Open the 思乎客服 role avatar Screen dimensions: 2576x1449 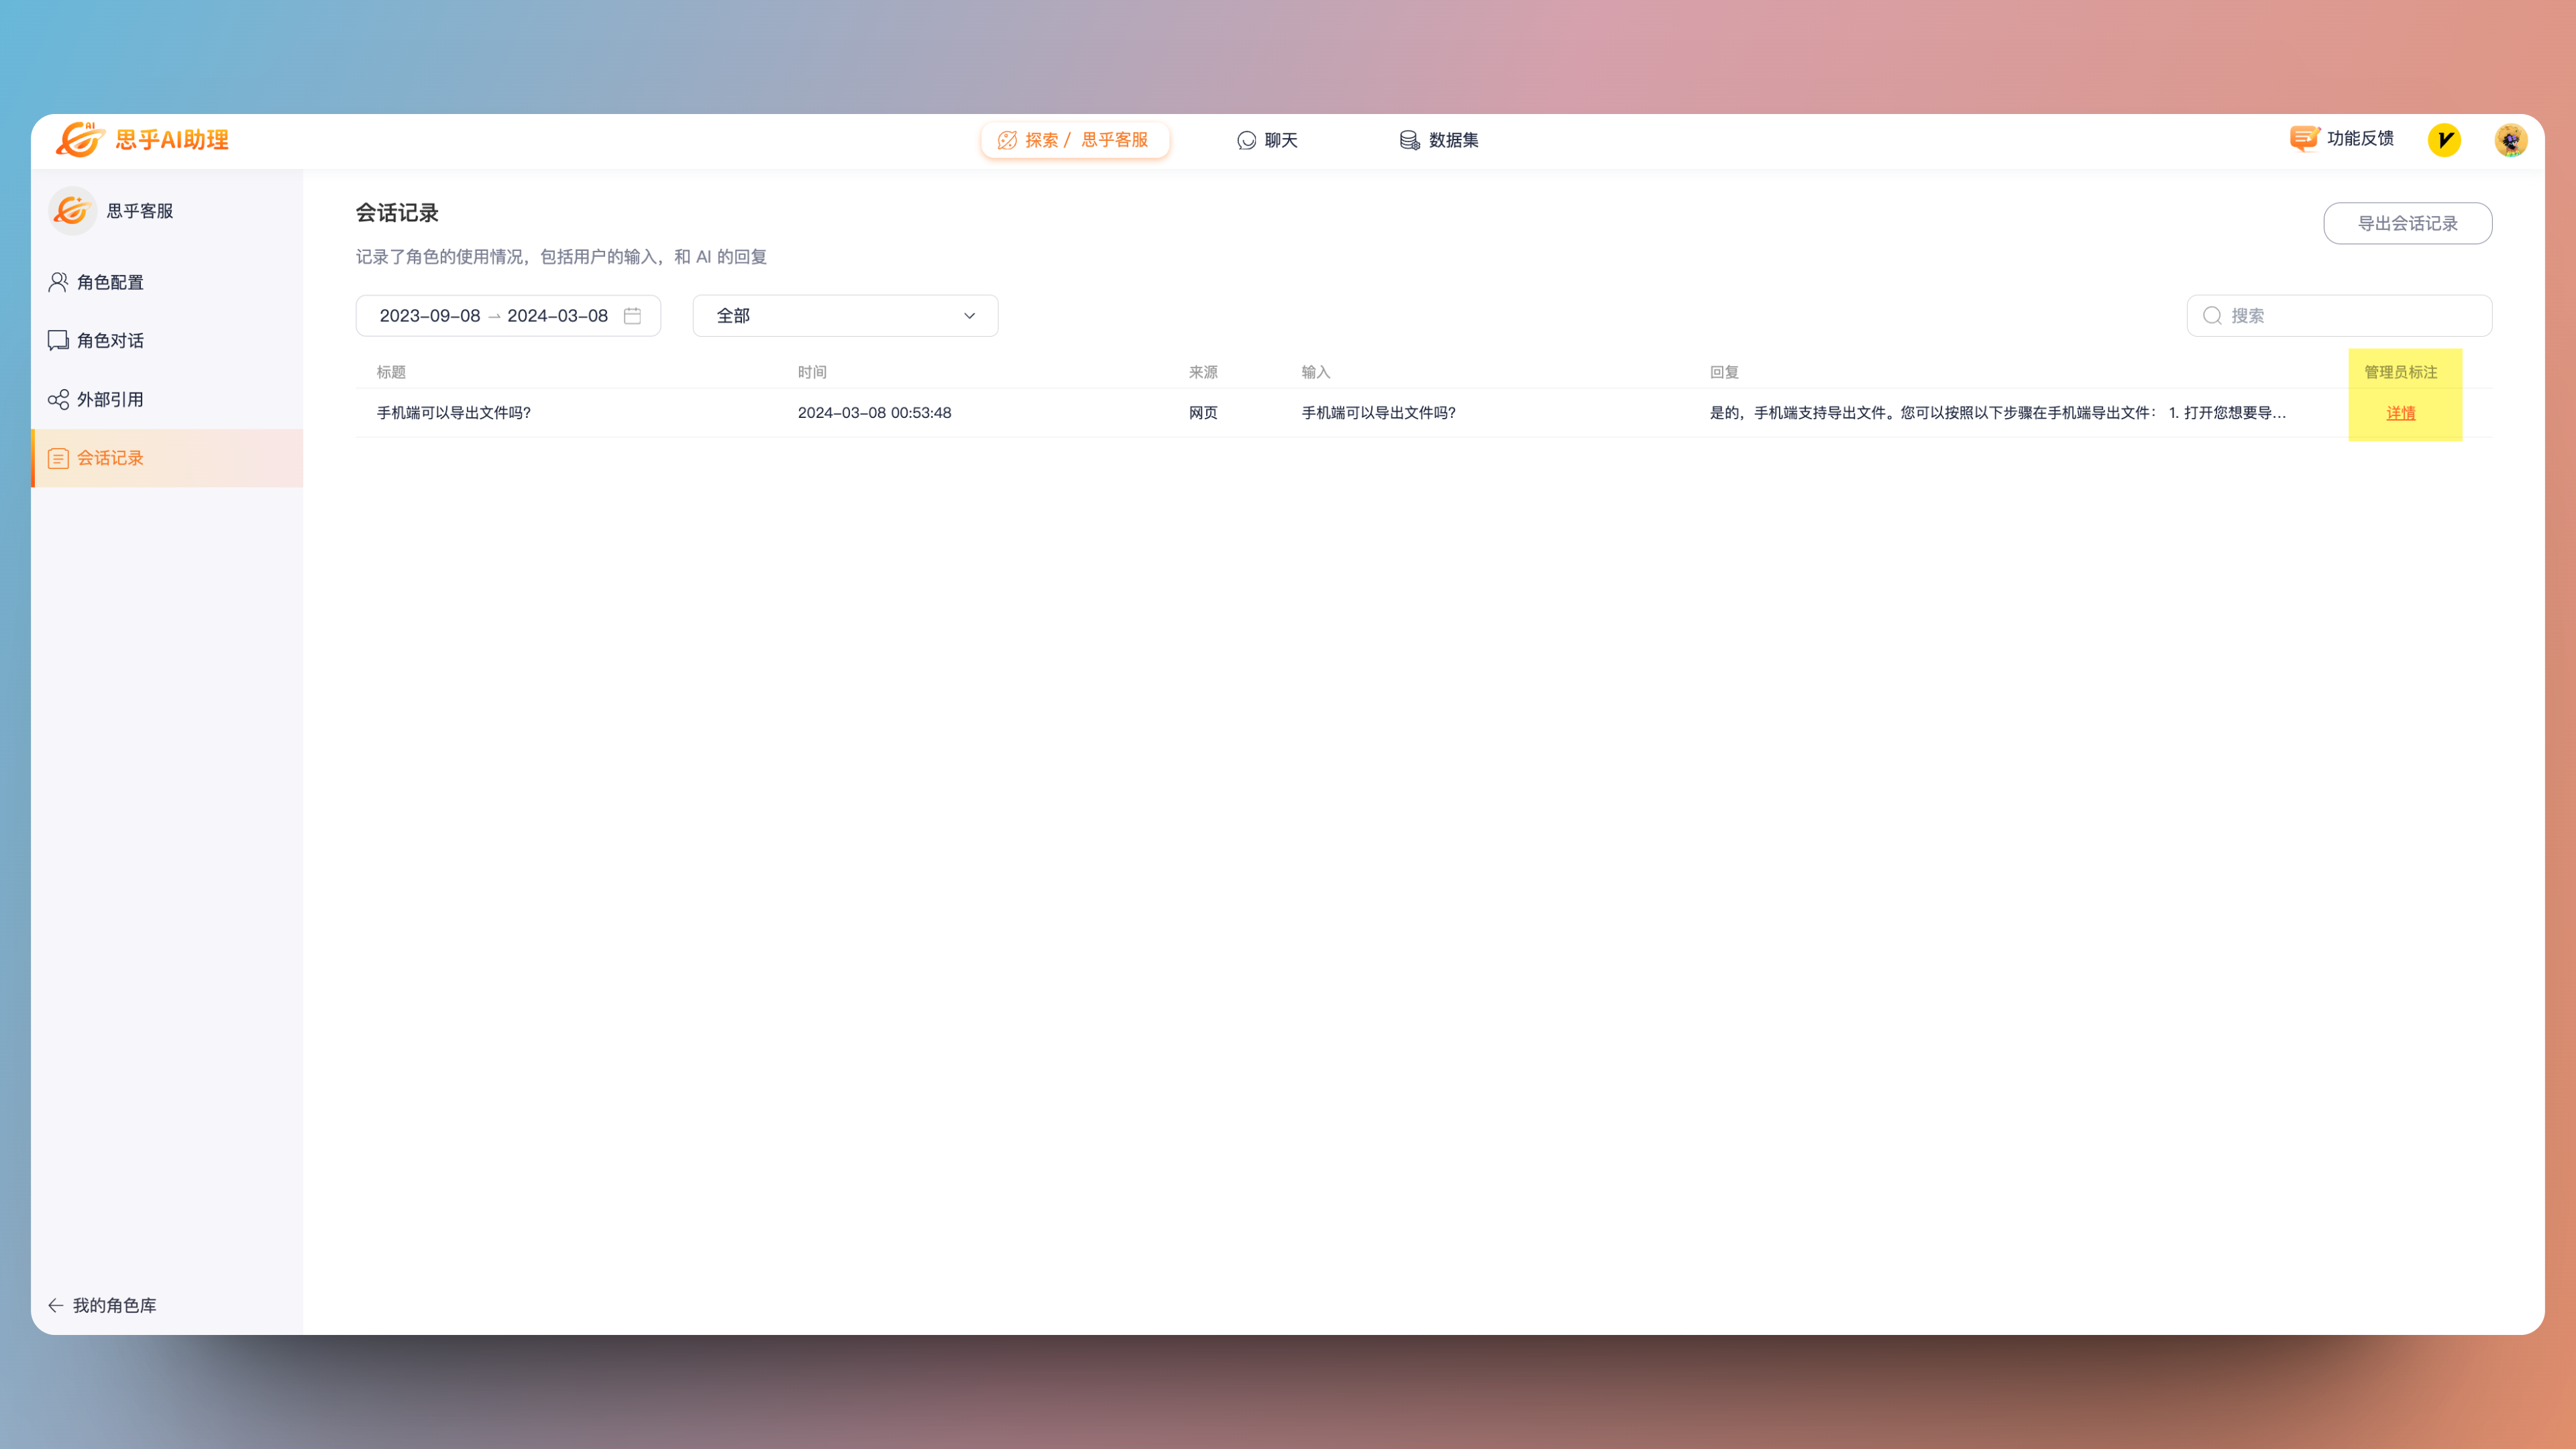(72, 211)
